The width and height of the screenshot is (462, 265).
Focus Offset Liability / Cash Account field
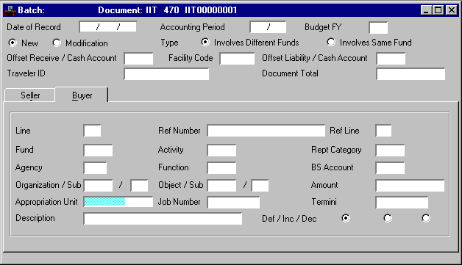coord(391,59)
